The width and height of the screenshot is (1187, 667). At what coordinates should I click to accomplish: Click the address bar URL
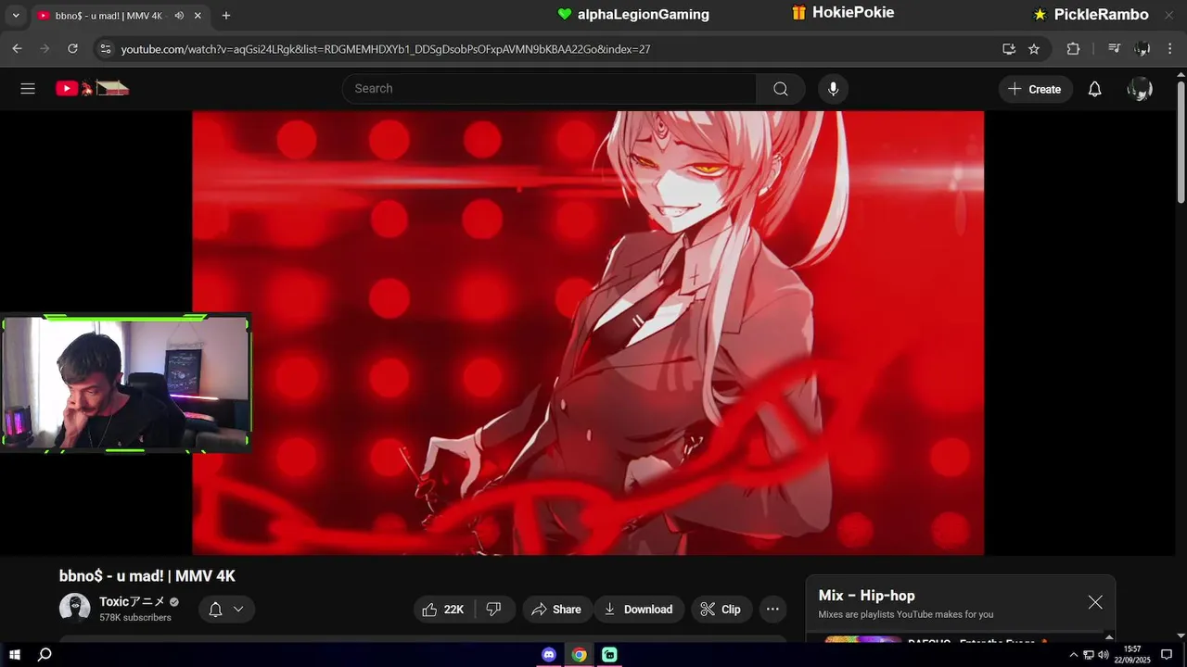pyautogui.click(x=386, y=49)
